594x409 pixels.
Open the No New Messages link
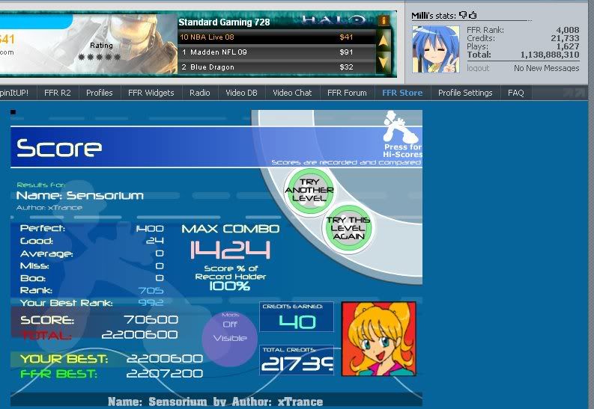546,68
